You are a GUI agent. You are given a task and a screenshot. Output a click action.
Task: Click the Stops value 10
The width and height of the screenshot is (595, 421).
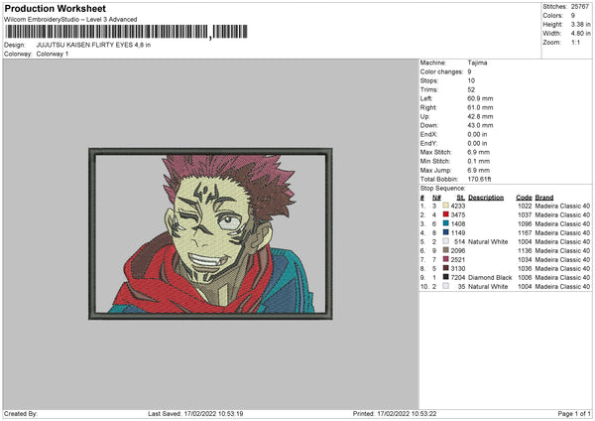pyautogui.click(x=471, y=80)
